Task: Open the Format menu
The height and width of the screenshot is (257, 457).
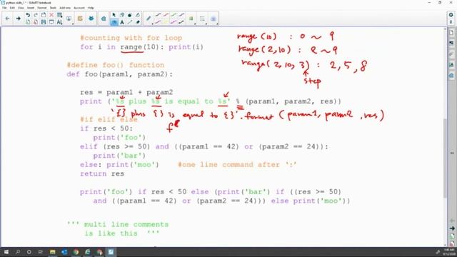Action: pyautogui.click(x=42, y=8)
